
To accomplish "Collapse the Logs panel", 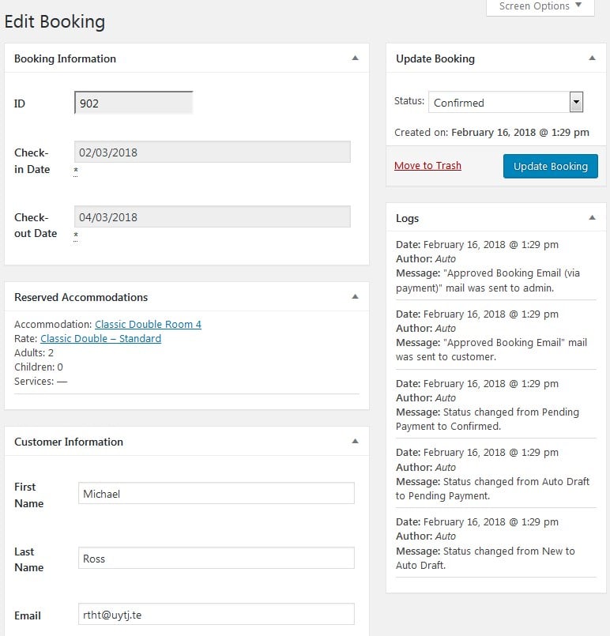I will click(x=592, y=218).
